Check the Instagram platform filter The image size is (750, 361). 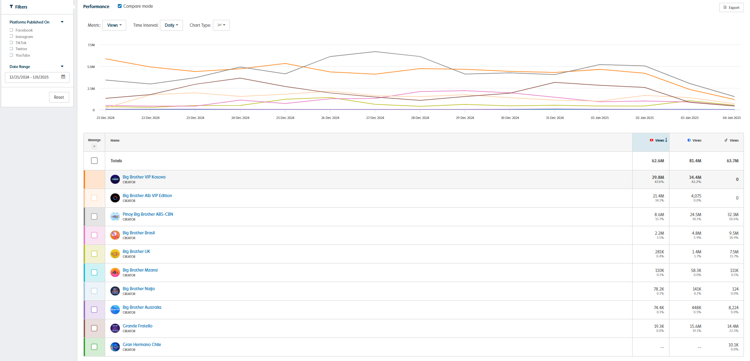click(x=11, y=36)
